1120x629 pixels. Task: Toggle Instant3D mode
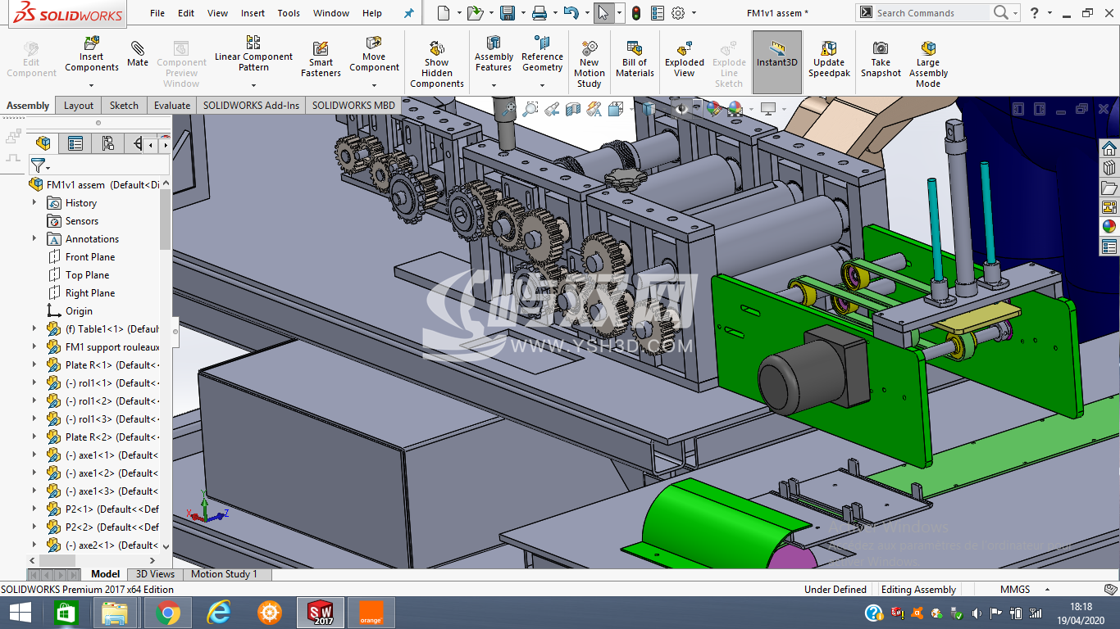pyautogui.click(x=777, y=61)
